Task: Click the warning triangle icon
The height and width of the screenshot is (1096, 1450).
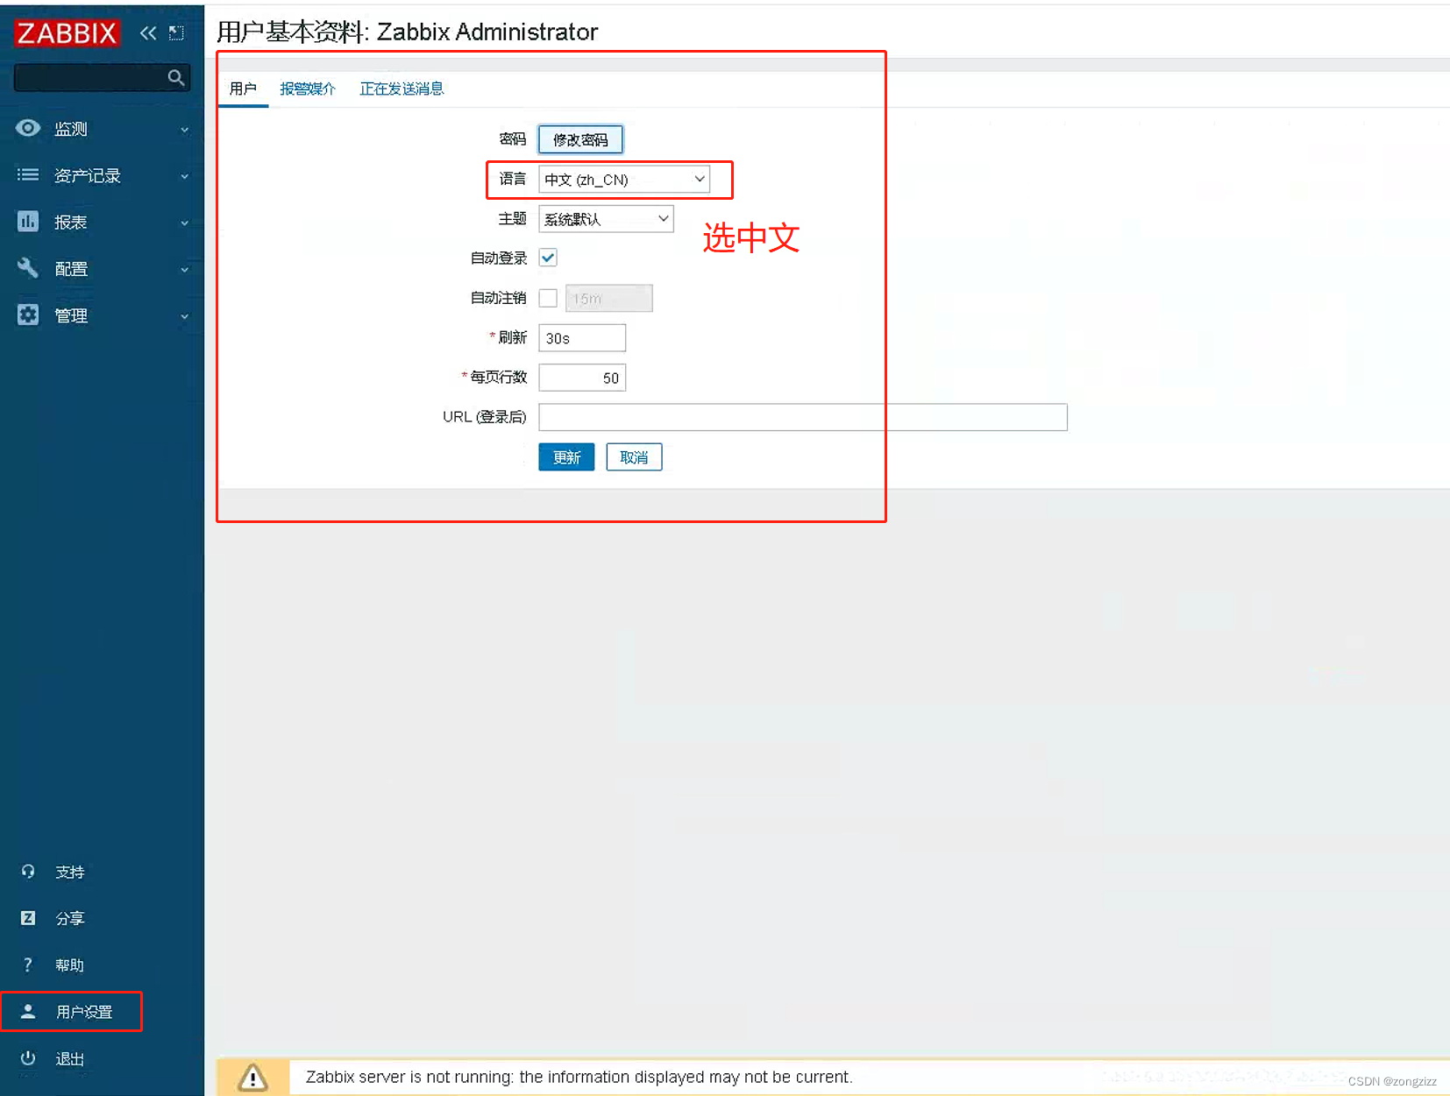Action: [x=252, y=1077]
